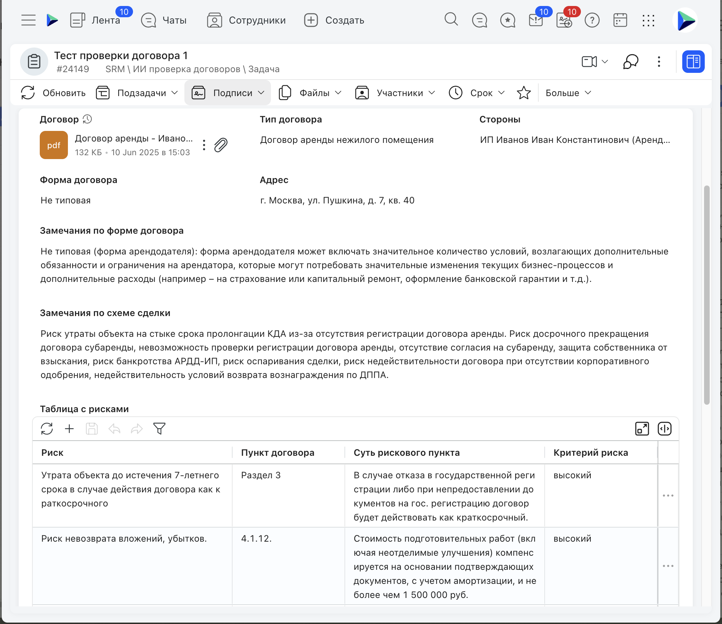Click the Критерий риска column header
722x624 pixels.
click(601, 453)
